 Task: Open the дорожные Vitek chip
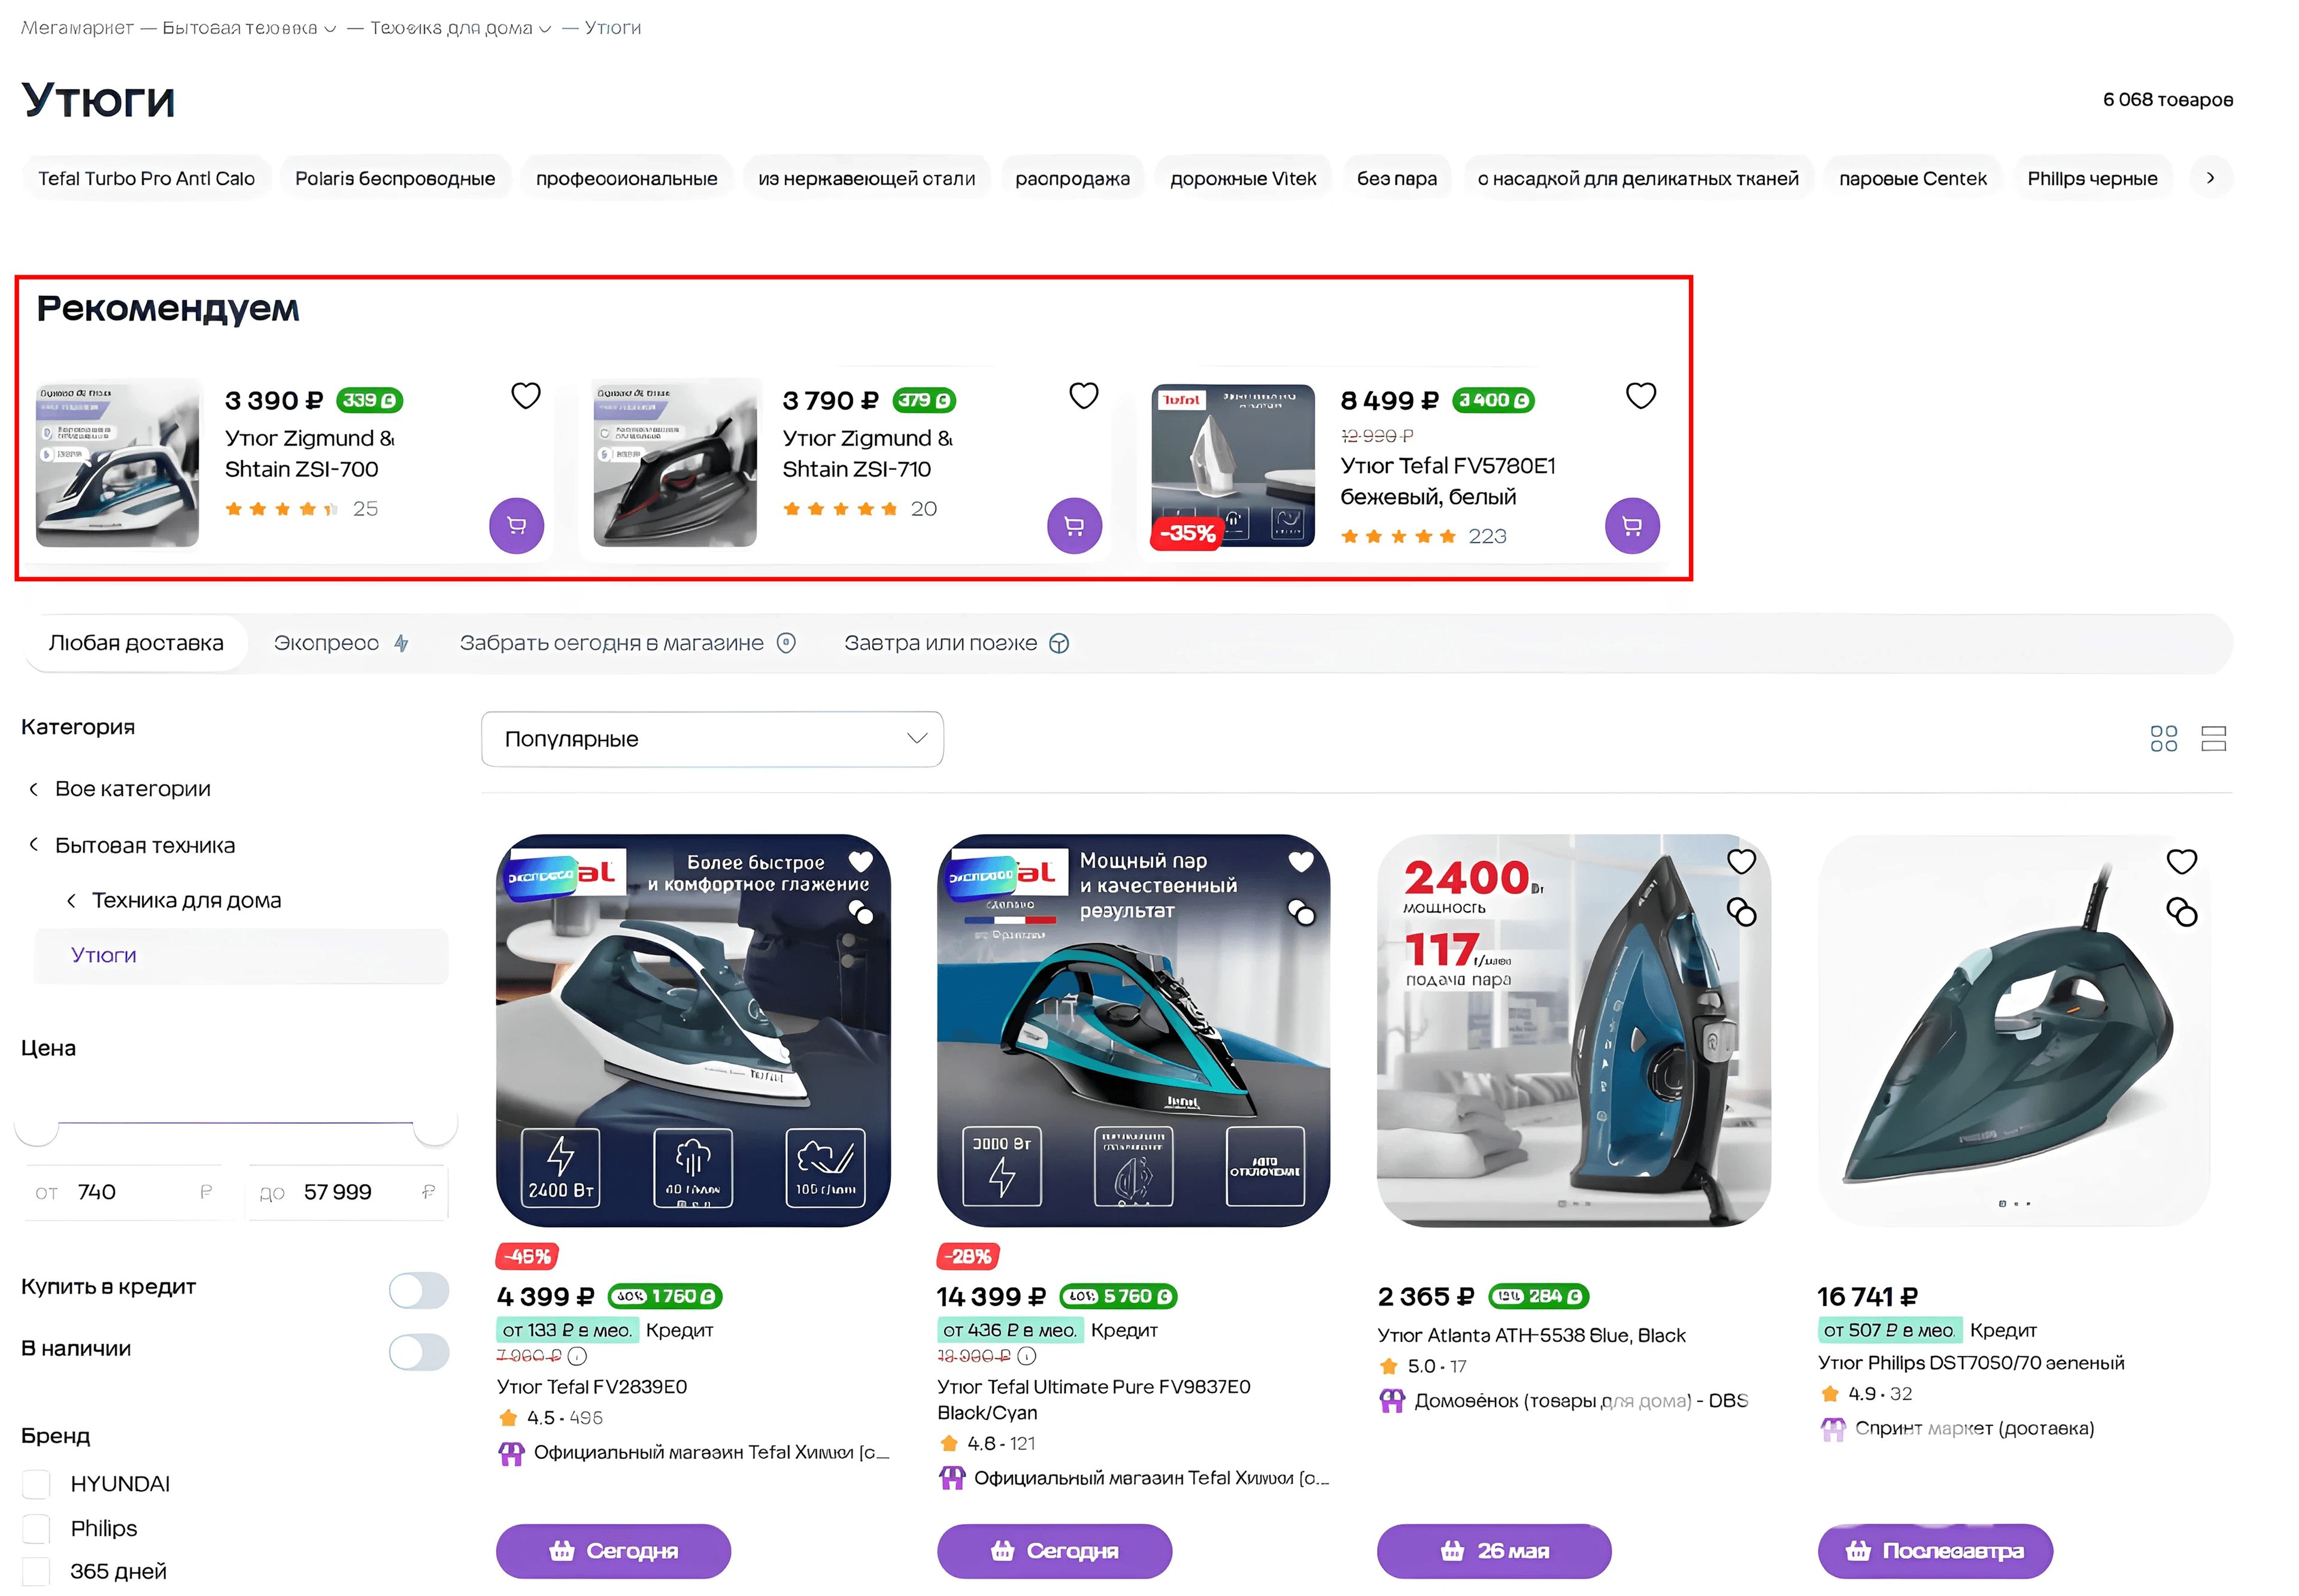(x=1243, y=178)
